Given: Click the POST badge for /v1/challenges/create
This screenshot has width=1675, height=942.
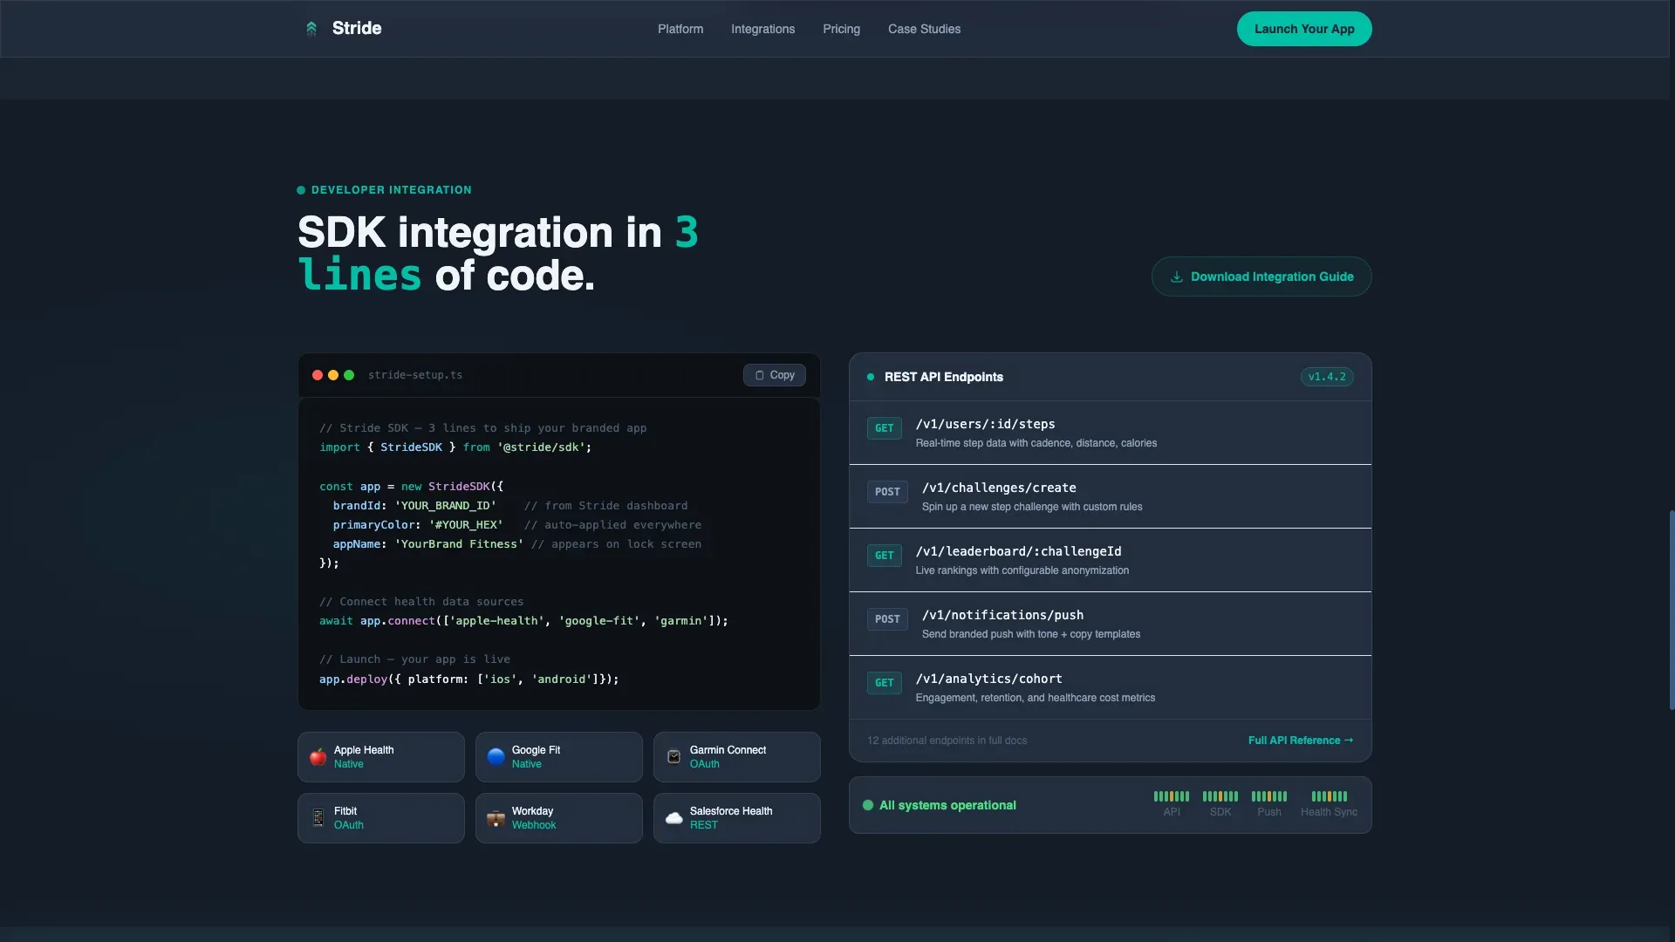Looking at the screenshot, I should (887, 492).
